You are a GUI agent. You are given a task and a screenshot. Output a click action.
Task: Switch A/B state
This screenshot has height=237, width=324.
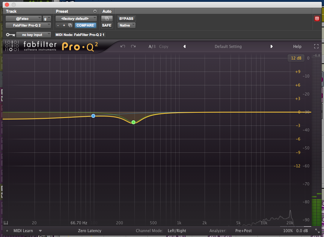click(x=152, y=46)
